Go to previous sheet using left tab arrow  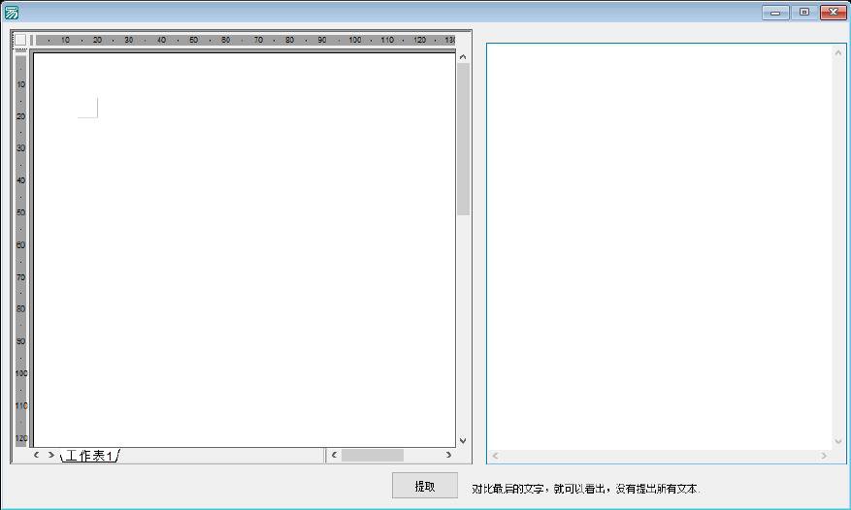tap(37, 455)
